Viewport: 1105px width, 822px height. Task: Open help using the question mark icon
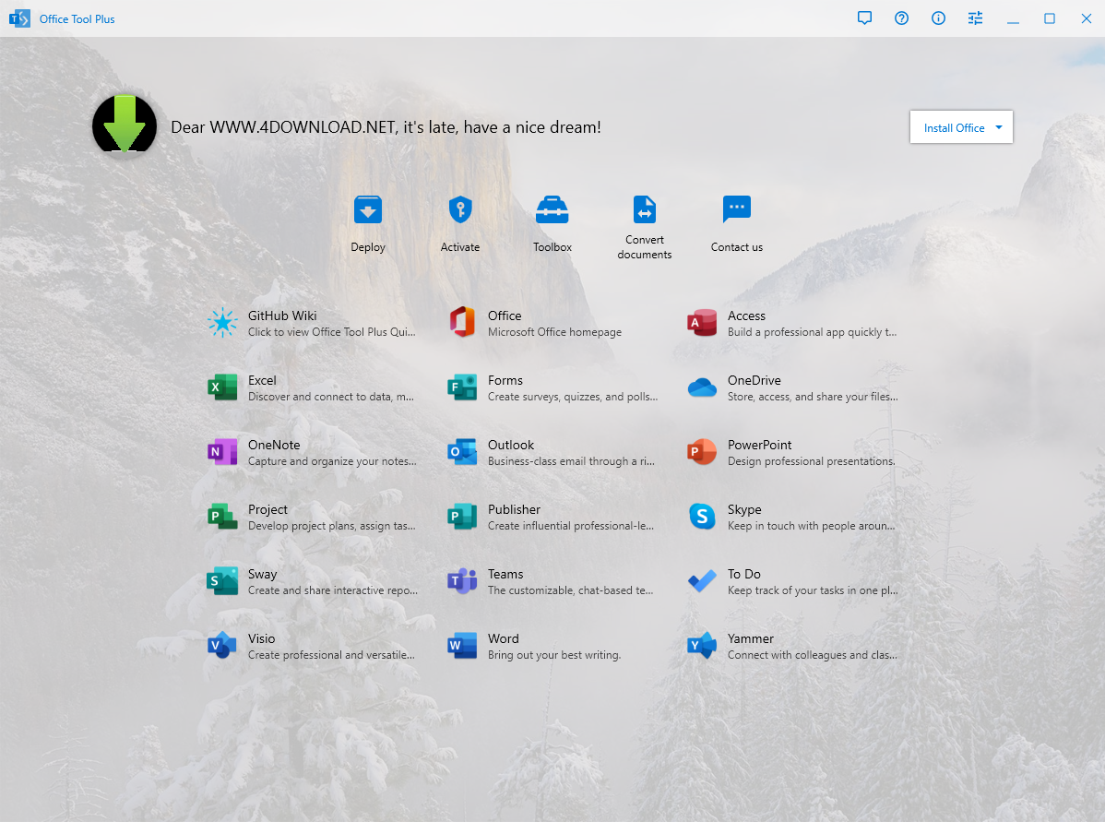click(x=901, y=18)
